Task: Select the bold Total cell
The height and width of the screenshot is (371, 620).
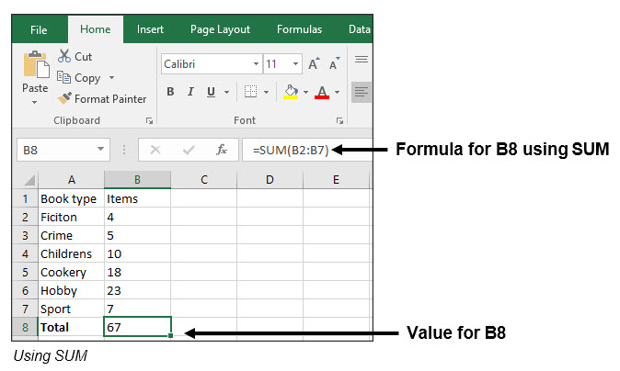Action: (x=71, y=327)
